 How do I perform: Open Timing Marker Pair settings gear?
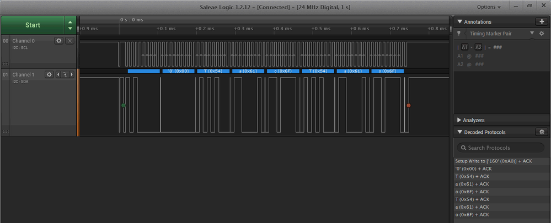(x=542, y=34)
